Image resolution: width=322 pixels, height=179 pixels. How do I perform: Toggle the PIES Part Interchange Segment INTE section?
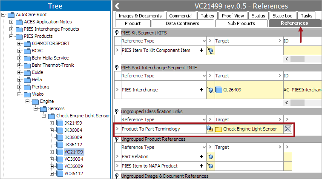[117, 68]
